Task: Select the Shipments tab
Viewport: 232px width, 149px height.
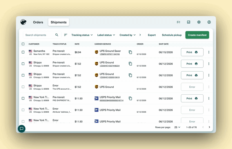Action: pyautogui.click(x=59, y=22)
